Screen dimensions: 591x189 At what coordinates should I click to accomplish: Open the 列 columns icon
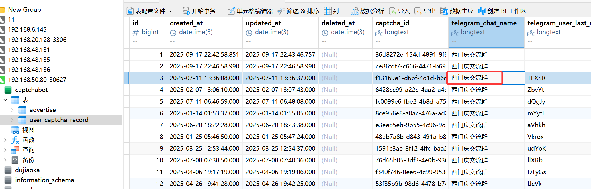[x=328, y=11]
